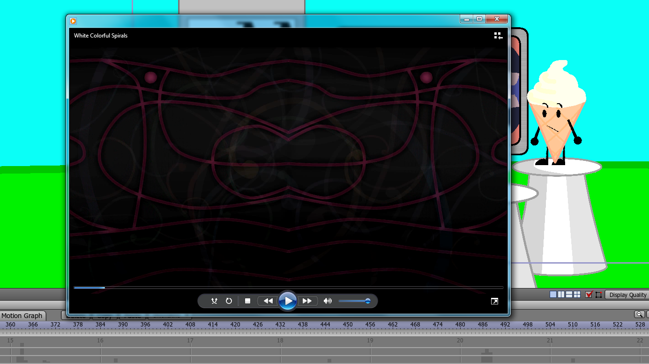View full screen using the corner arrow icon
This screenshot has height=364, width=649.
[494, 301]
